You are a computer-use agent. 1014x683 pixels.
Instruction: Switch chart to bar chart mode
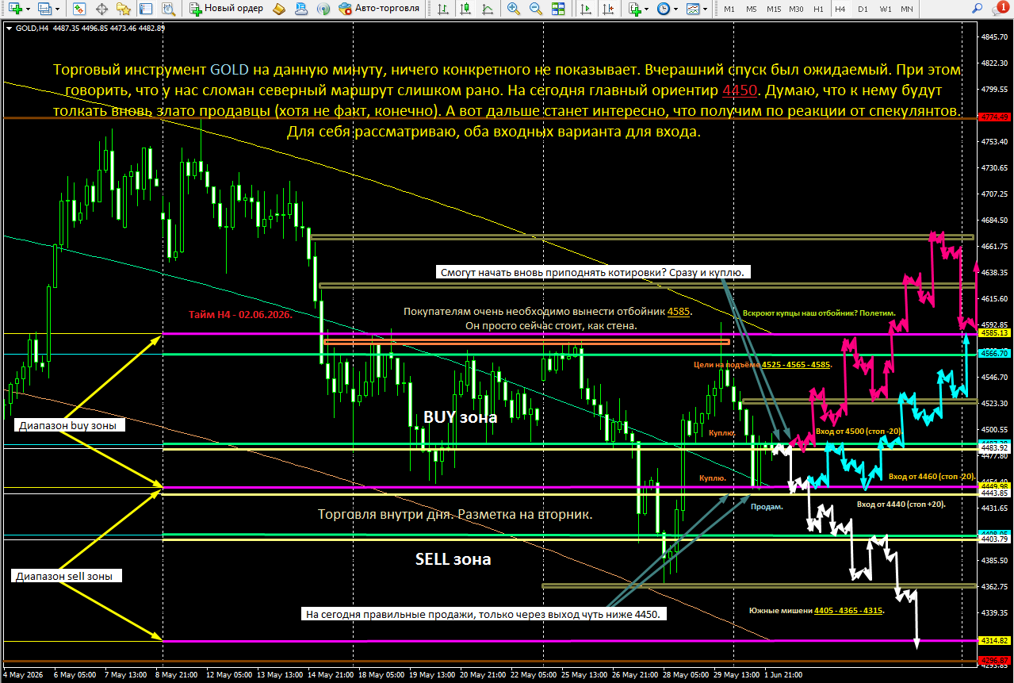[x=443, y=9]
